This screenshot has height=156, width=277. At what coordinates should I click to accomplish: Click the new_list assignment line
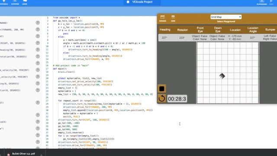(x=105, y=94)
